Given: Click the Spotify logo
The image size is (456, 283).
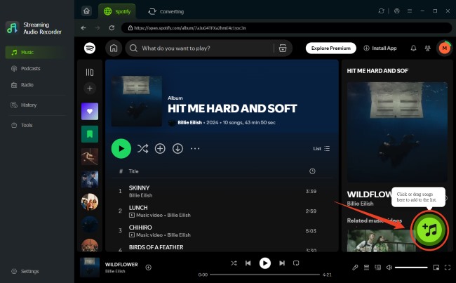Looking at the screenshot, I should pos(90,48).
